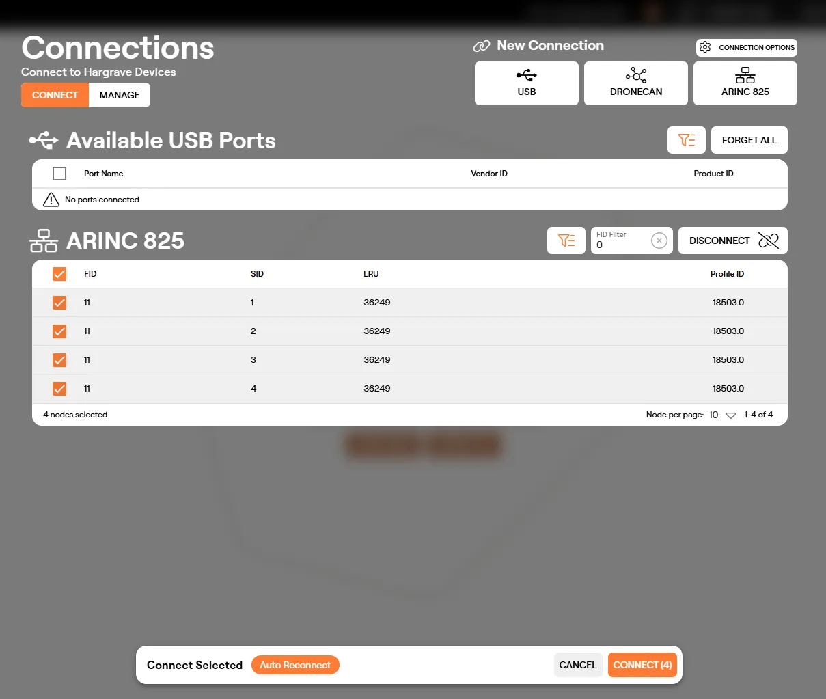Viewport: 826px width, 699px height.
Task: Start a new DRONECAN connection
Action: 635,83
